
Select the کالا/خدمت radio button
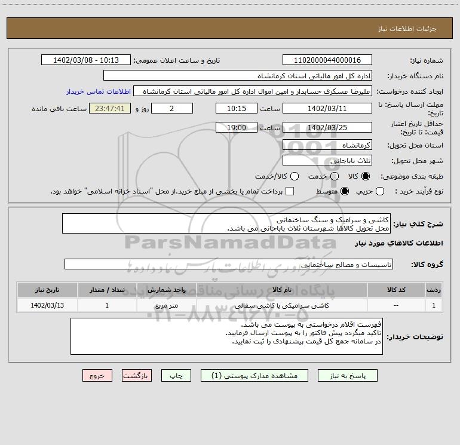(295, 176)
